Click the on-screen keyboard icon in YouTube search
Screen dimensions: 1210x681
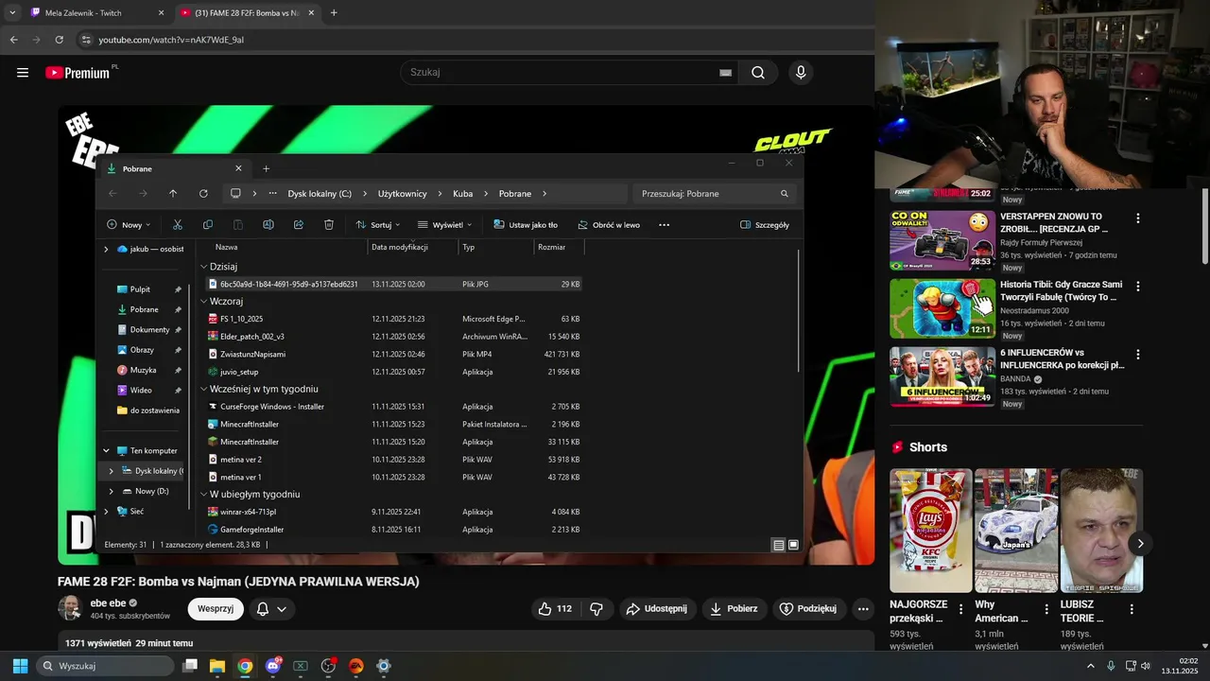[x=726, y=73]
